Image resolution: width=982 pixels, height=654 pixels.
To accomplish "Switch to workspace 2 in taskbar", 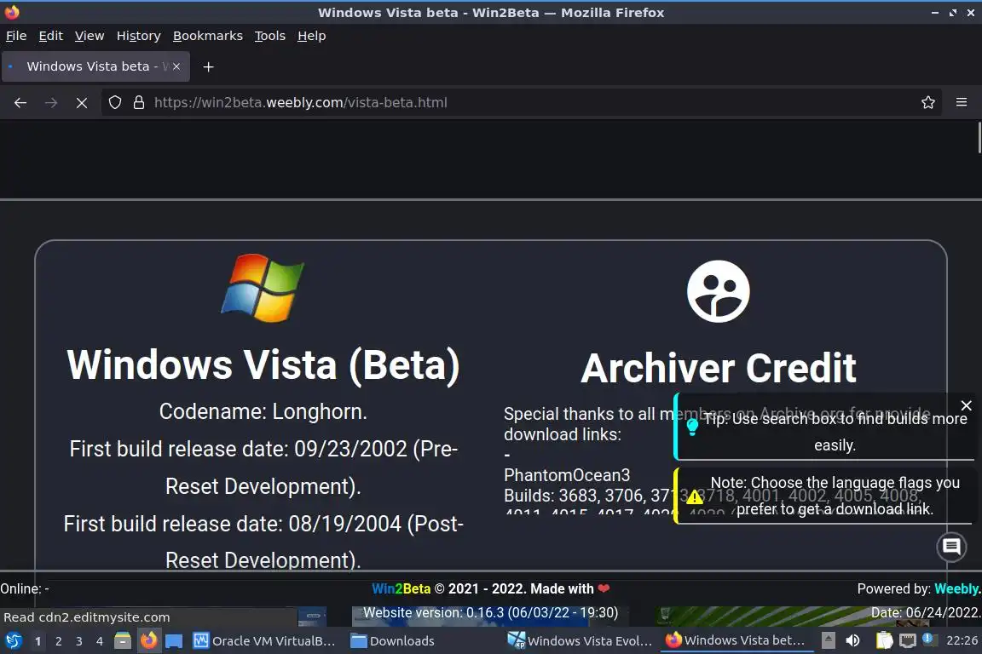I will click(x=58, y=641).
